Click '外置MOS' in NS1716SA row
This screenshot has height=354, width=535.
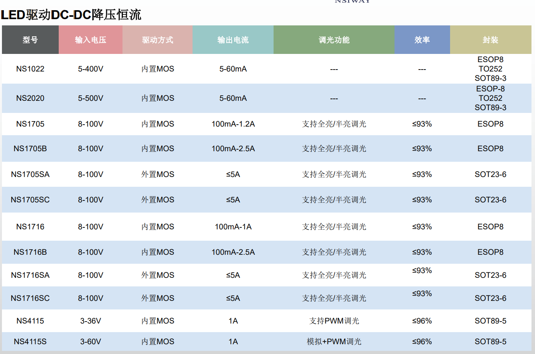158,275
